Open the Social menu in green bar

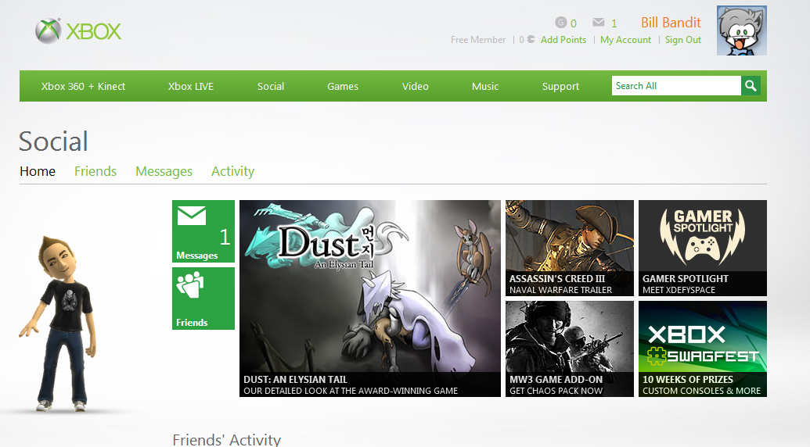coord(271,86)
